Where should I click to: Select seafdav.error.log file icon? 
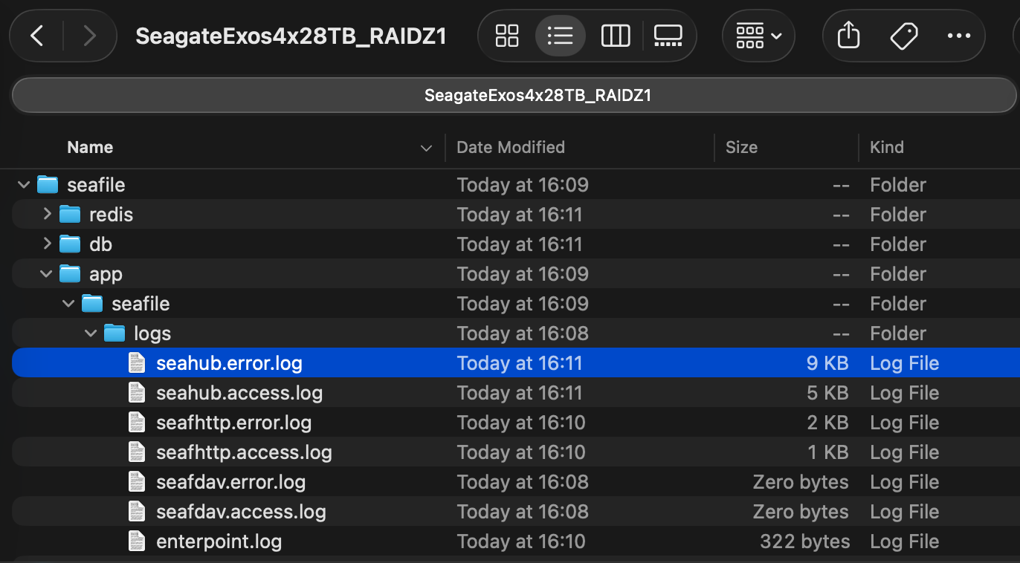(x=137, y=482)
